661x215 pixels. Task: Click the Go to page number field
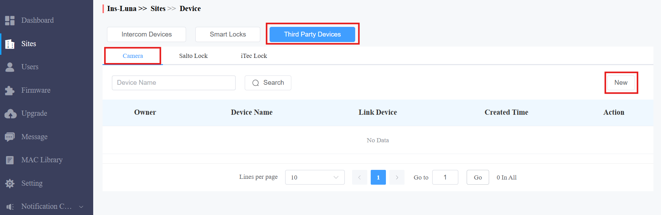(445, 177)
